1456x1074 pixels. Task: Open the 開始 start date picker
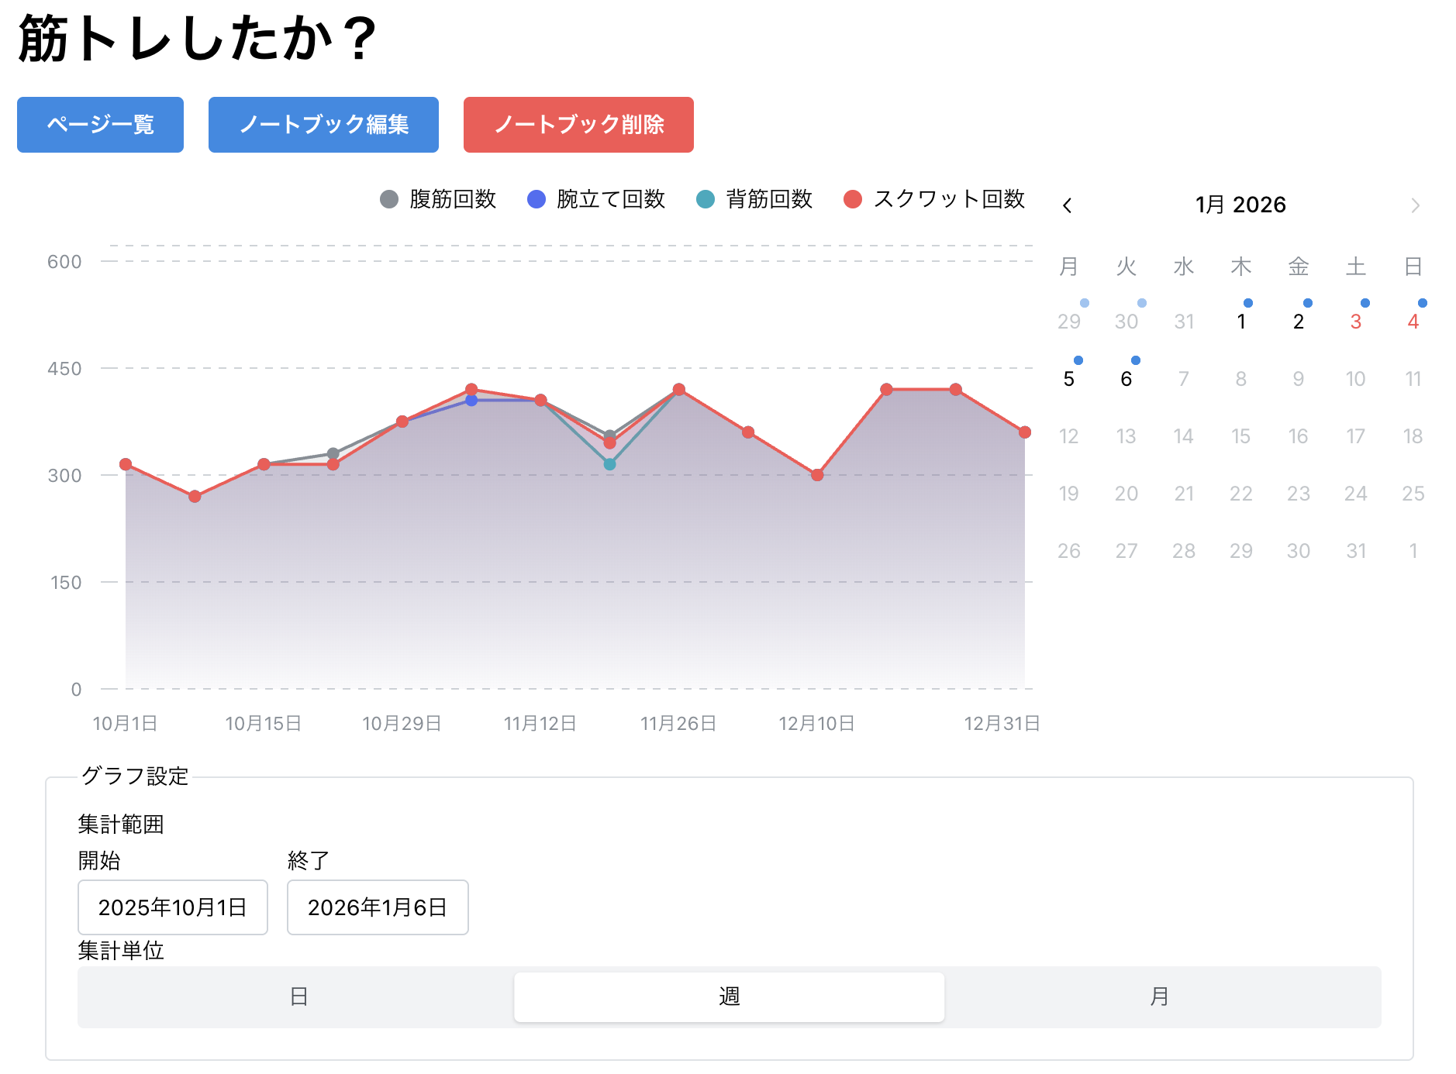click(x=172, y=907)
